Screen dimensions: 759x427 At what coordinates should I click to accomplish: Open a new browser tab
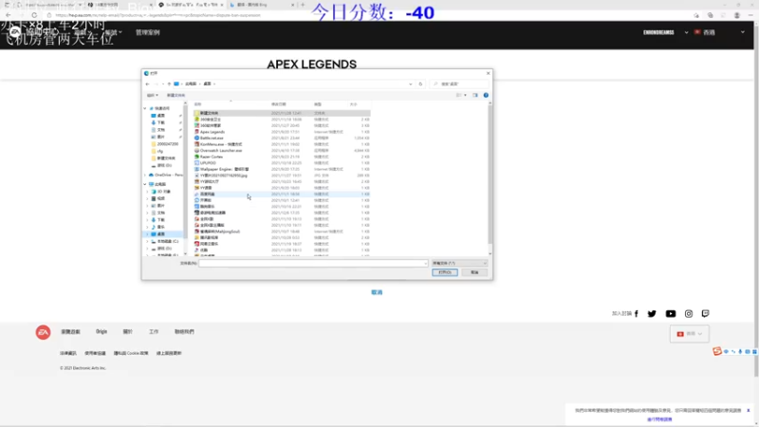point(303,5)
